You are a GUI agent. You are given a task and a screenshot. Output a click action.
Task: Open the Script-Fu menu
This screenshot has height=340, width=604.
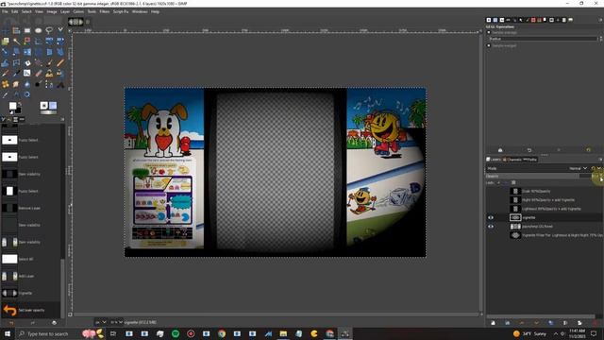[121, 12]
